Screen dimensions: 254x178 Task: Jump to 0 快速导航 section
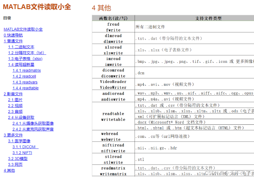pos(13,35)
